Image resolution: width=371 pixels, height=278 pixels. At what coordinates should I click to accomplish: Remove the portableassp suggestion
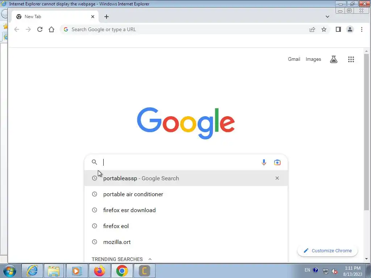277,178
